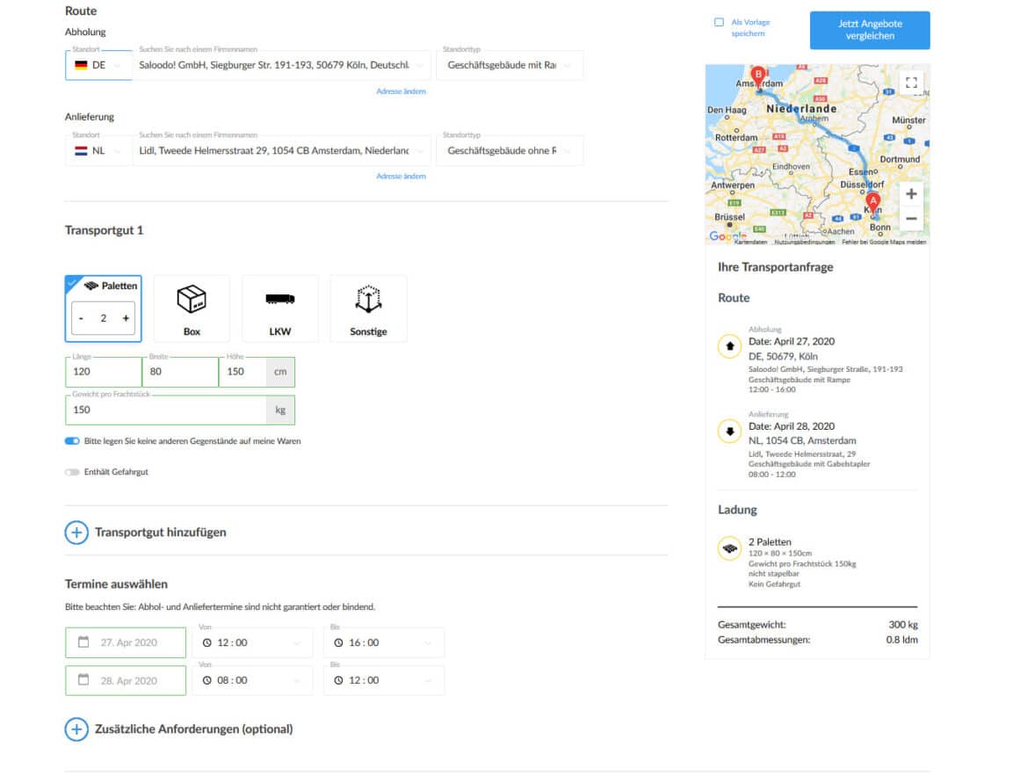
Task: Open pickup start time 12:00 dropdown
Action: tap(252, 642)
